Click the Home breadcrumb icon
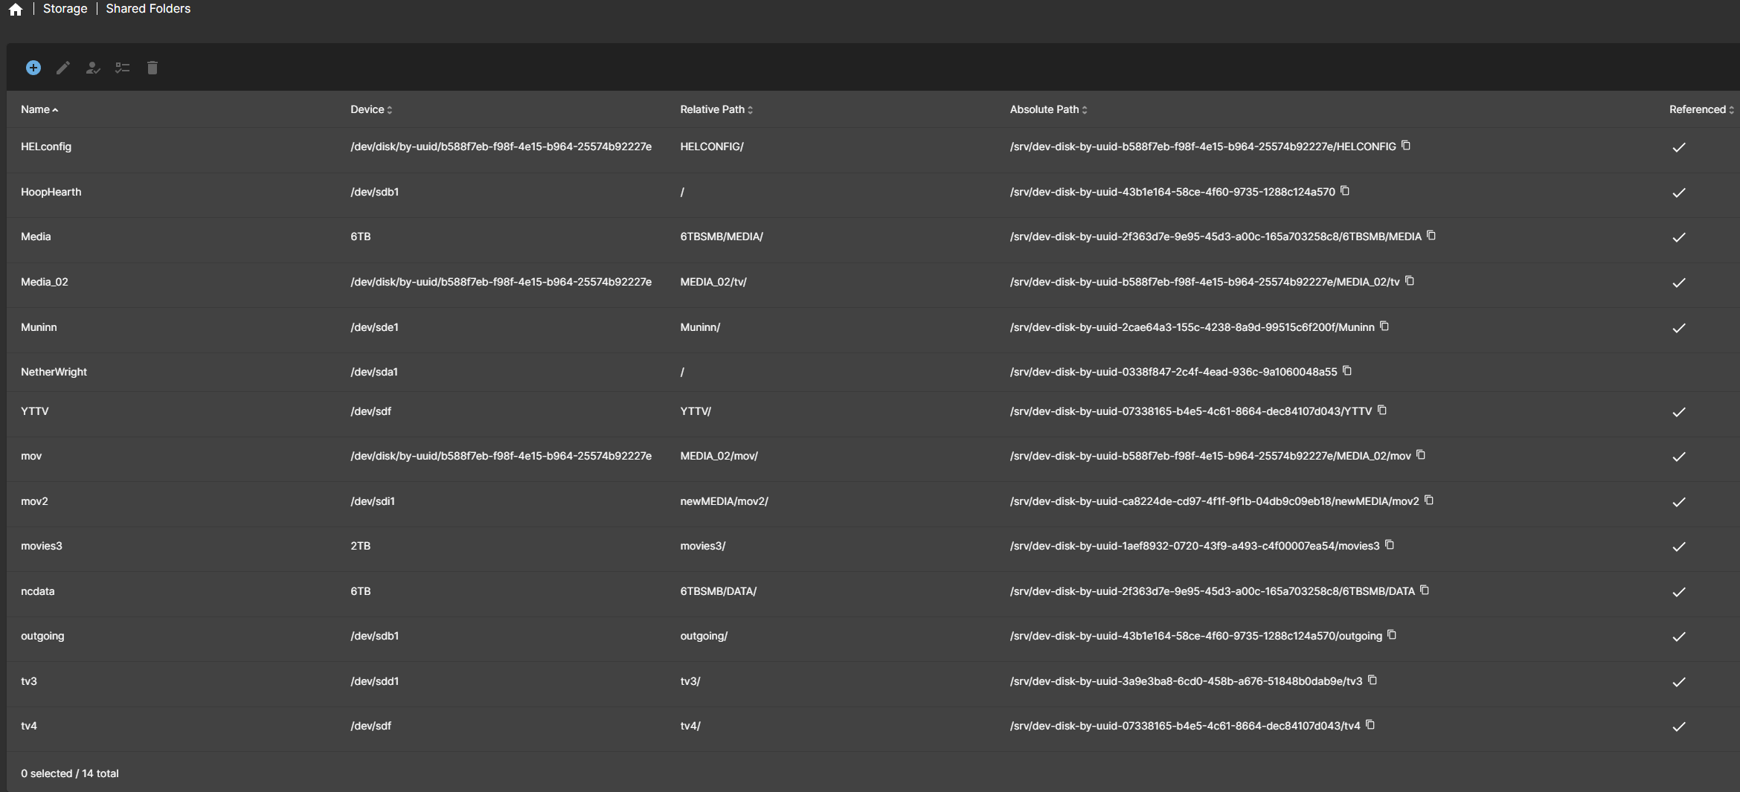Screen dimensions: 1740x792 [x=16, y=9]
